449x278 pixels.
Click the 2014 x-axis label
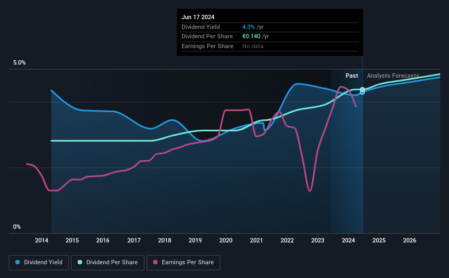point(42,240)
